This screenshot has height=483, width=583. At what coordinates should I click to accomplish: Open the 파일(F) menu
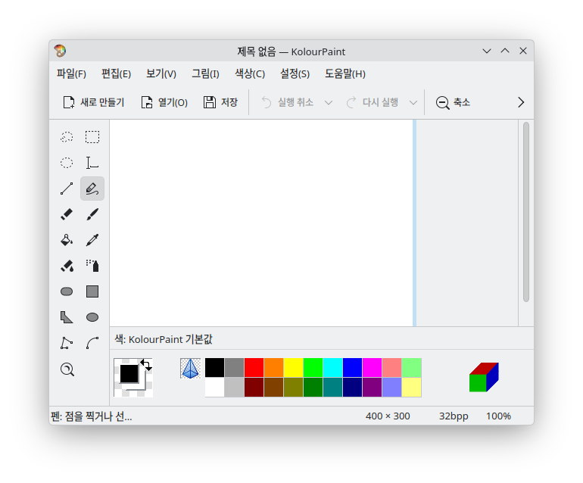(71, 73)
